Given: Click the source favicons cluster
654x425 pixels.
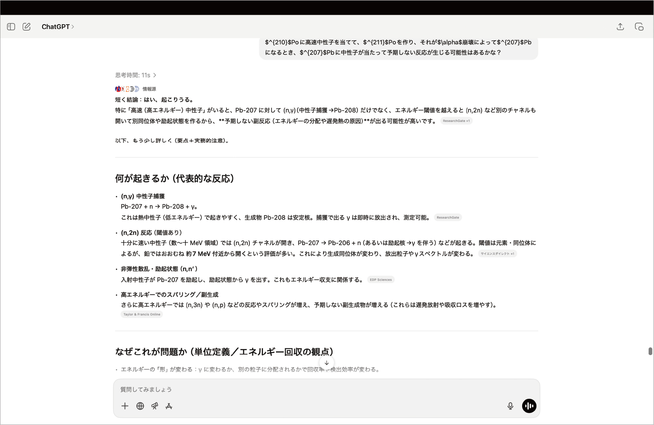Looking at the screenshot, I should pos(127,89).
